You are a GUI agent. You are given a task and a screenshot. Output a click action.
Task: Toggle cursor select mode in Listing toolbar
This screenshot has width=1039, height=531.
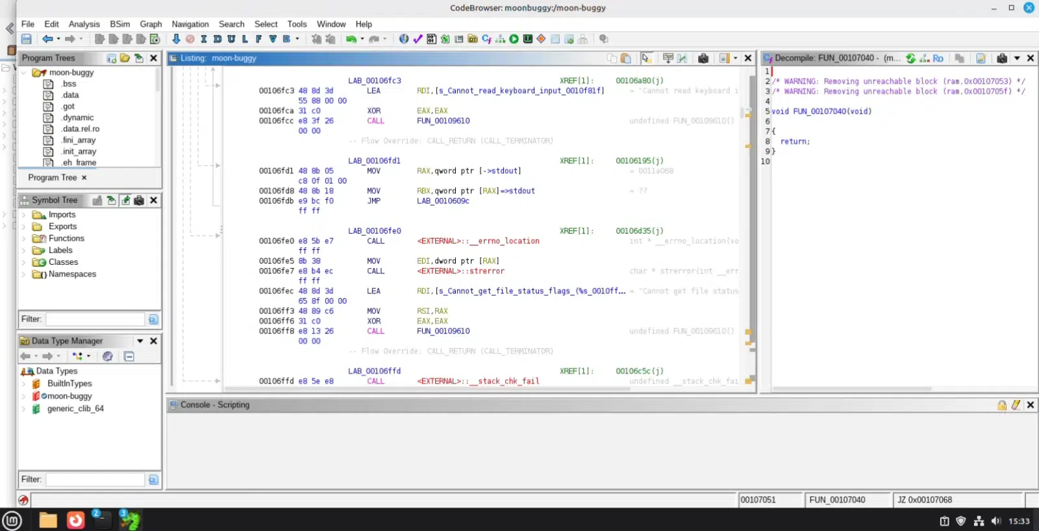pyautogui.click(x=646, y=58)
